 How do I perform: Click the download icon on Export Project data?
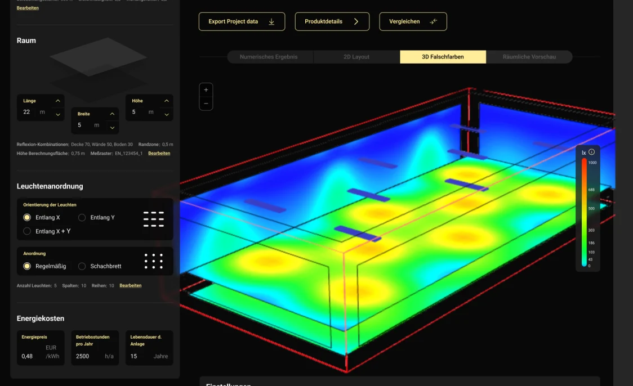[271, 22]
